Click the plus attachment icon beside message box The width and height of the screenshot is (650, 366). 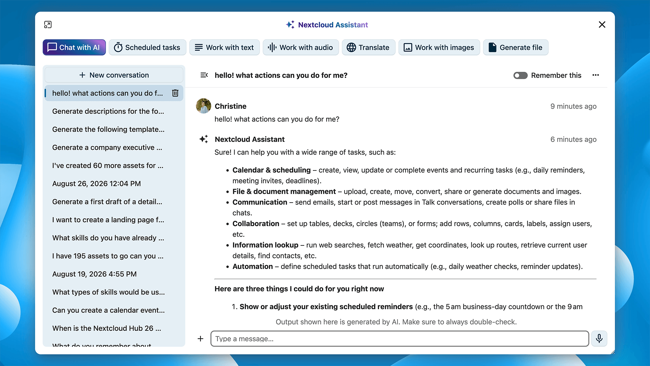point(200,339)
